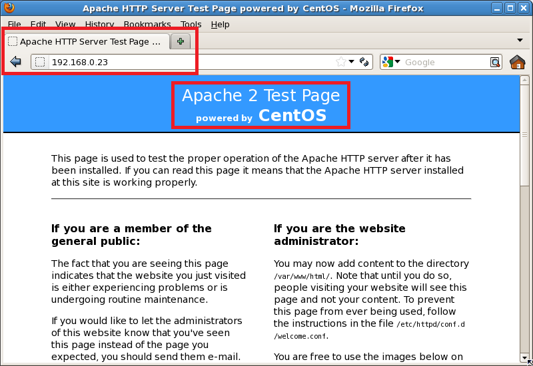Click the /welcome.conf. text
This screenshot has width=533, height=366.
[302, 336]
